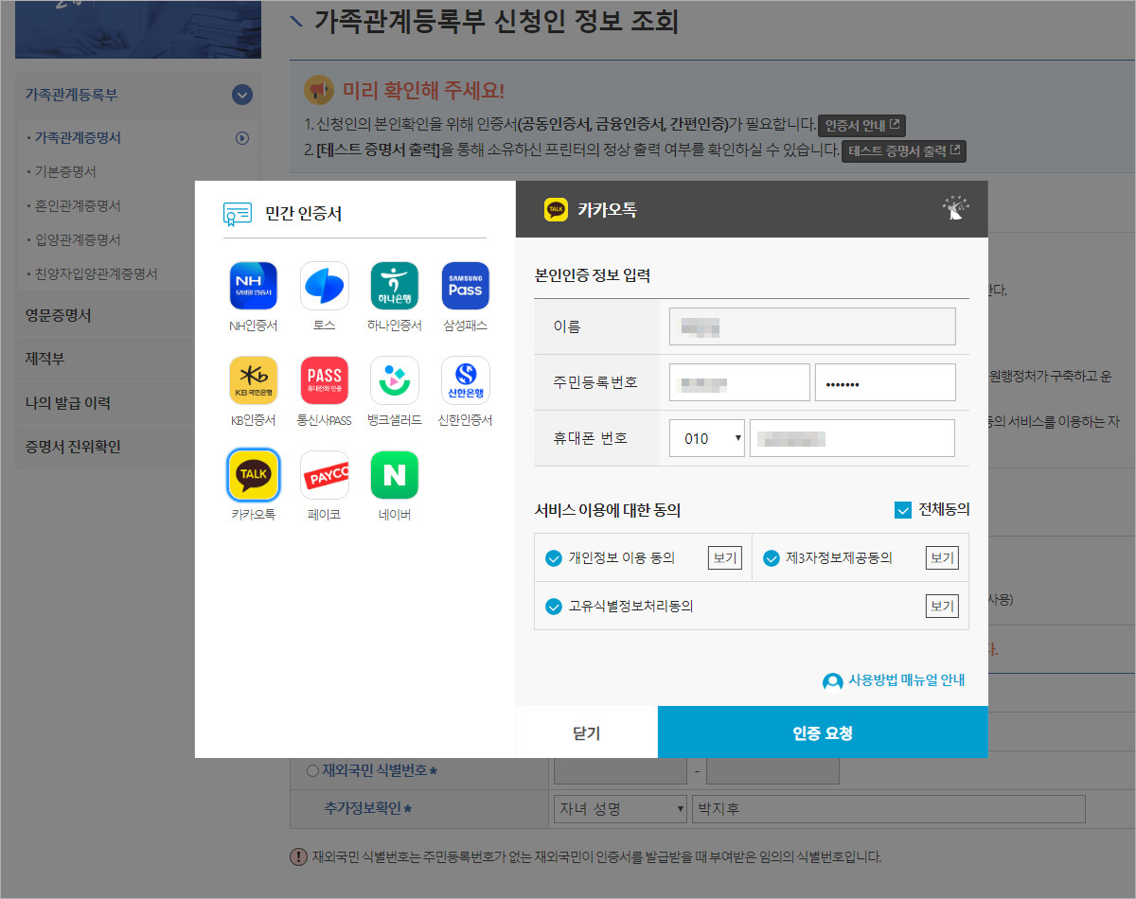The height and width of the screenshot is (899, 1136).
Task: Select the KB인증서 icon
Action: point(254,380)
